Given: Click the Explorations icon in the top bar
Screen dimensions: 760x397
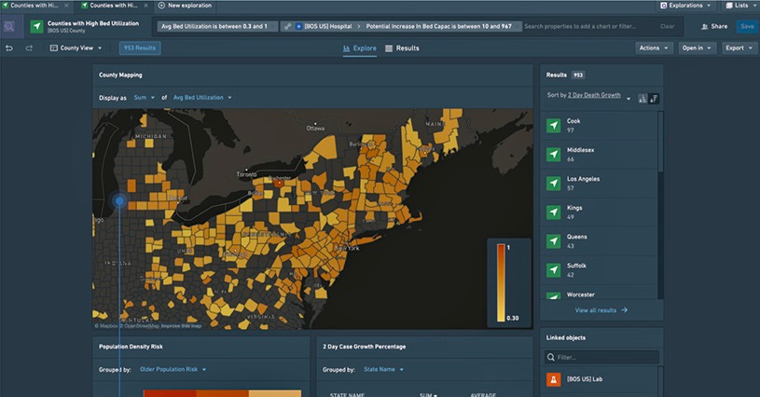Looking at the screenshot, I should [664, 6].
